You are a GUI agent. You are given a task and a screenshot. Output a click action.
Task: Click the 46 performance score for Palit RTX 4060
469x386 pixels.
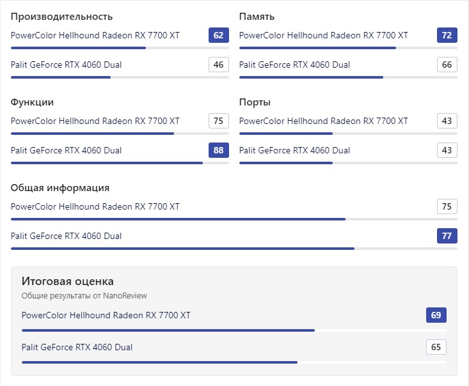[219, 65]
